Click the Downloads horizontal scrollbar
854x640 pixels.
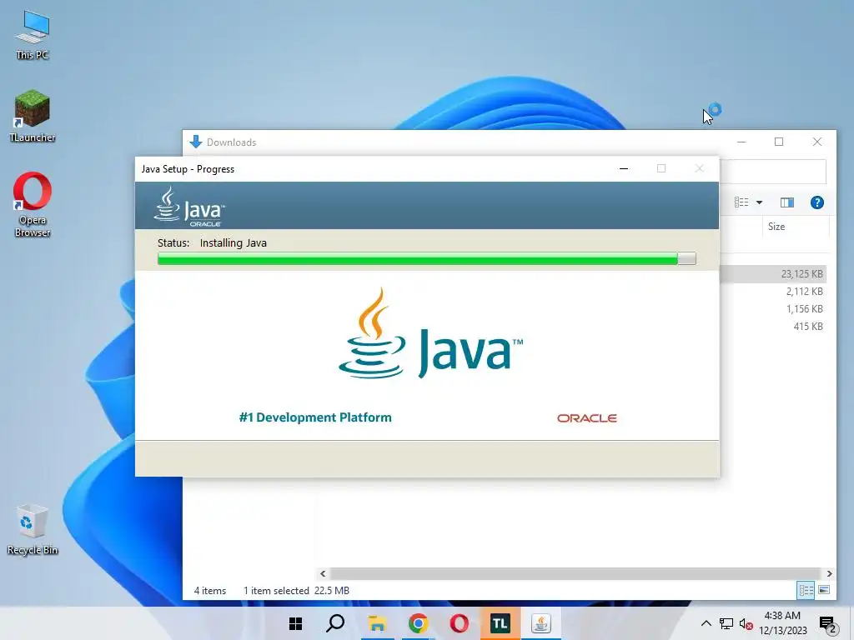point(575,573)
